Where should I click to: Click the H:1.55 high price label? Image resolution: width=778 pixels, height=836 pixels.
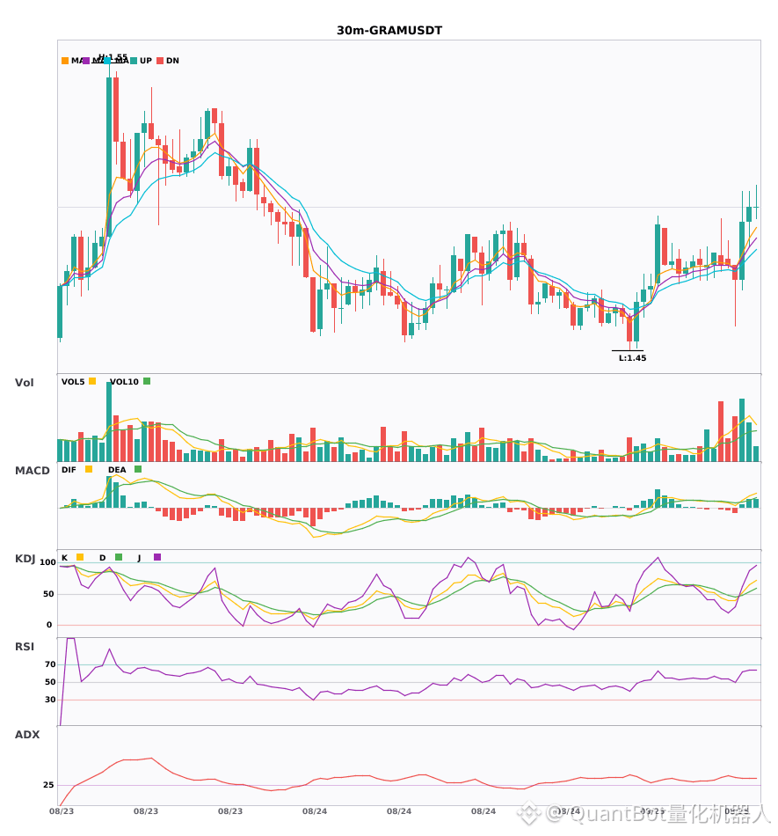click(113, 56)
